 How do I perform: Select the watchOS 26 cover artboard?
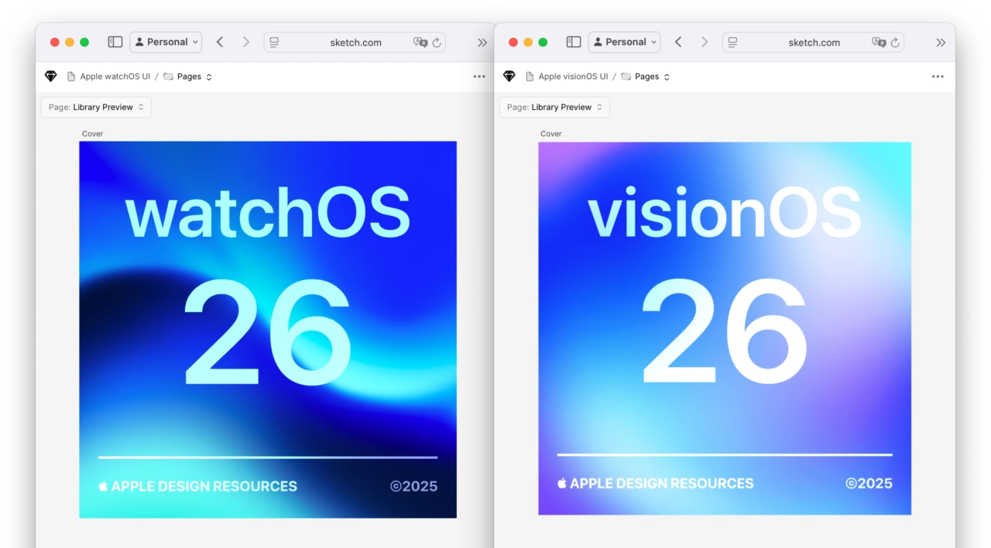click(268, 329)
